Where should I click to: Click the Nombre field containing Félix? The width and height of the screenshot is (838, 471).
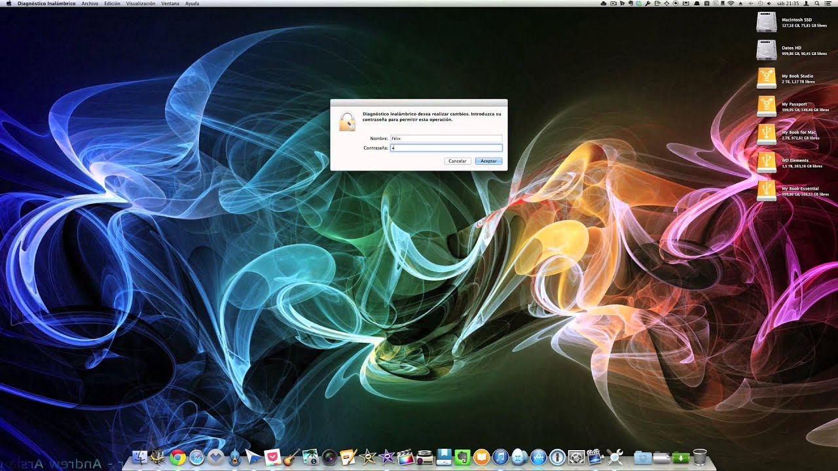coord(446,139)
